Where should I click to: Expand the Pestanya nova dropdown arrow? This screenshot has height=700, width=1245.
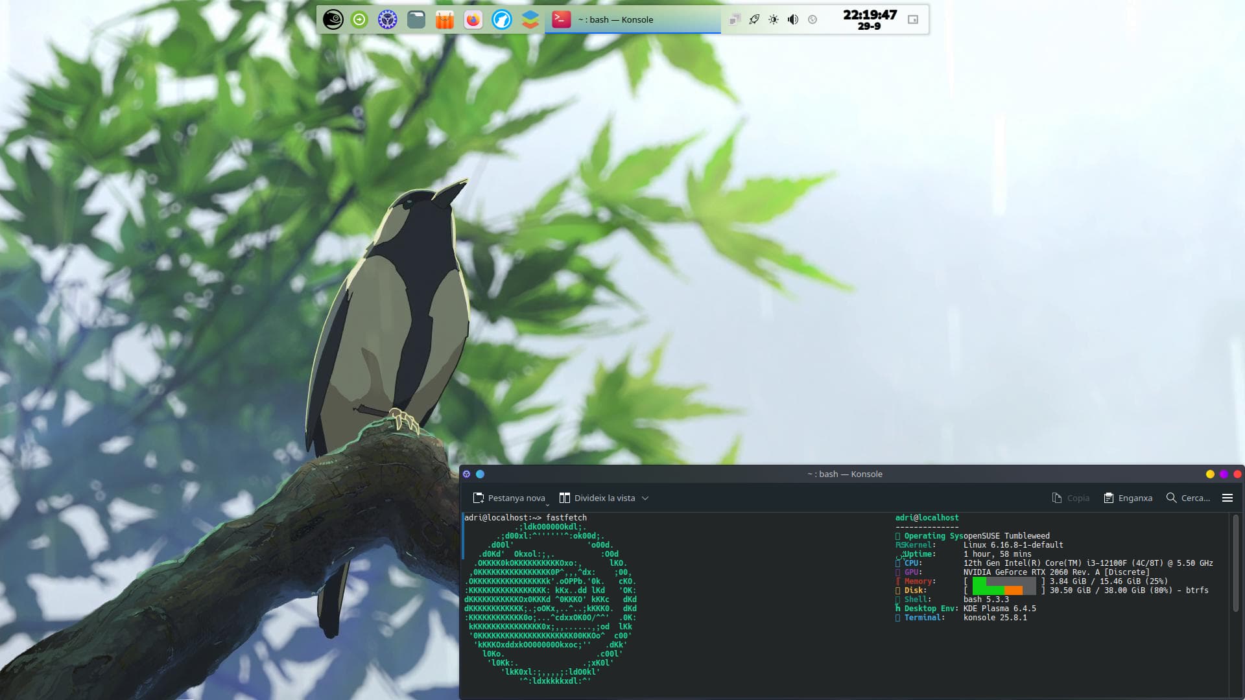(x=548, y=504)
